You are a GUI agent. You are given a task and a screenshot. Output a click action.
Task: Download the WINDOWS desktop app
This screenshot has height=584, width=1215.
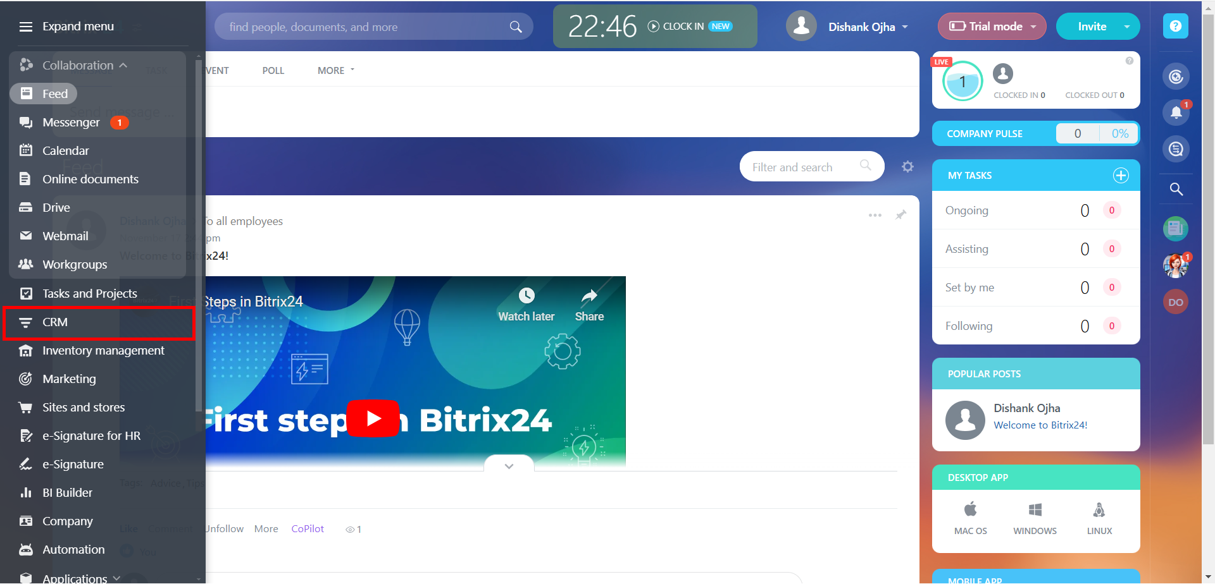click(x=1035, y=518)
